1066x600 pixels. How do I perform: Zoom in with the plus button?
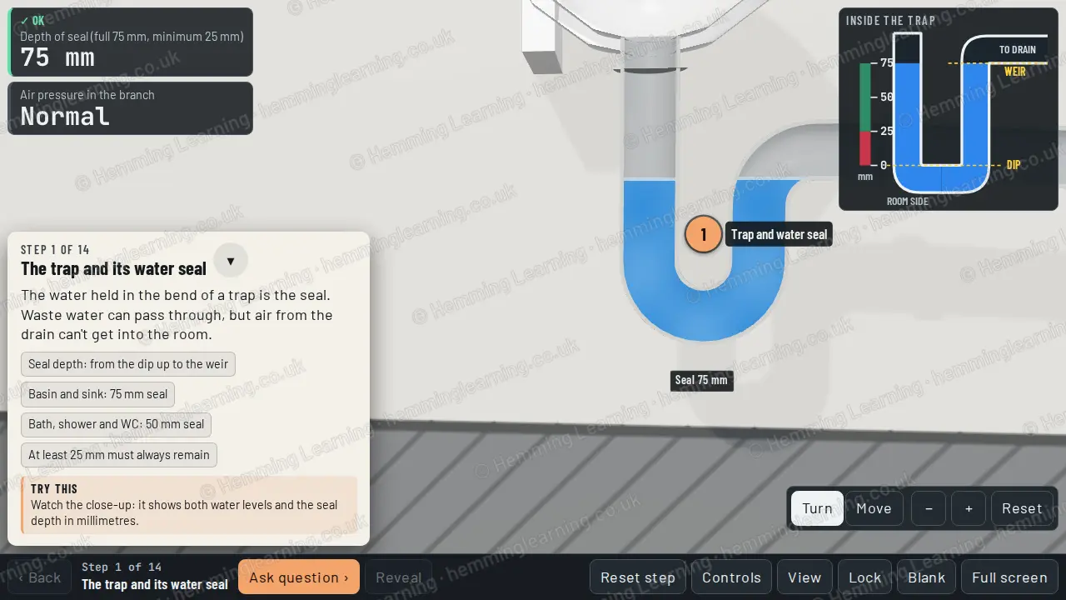point(969,508)
